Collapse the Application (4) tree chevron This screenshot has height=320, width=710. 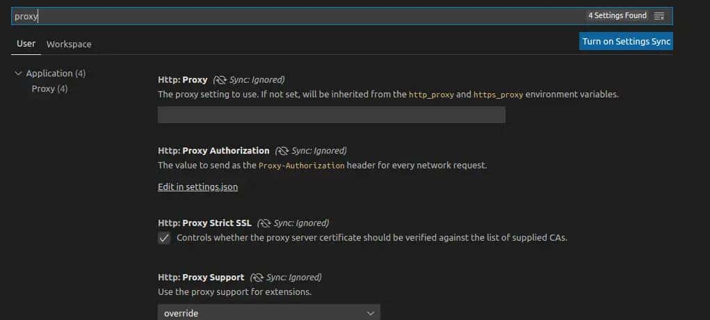pyautogui.click(x=18, y=73)
